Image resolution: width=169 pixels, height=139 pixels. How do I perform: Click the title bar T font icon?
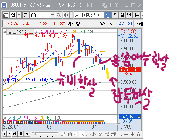coord(111,5)
